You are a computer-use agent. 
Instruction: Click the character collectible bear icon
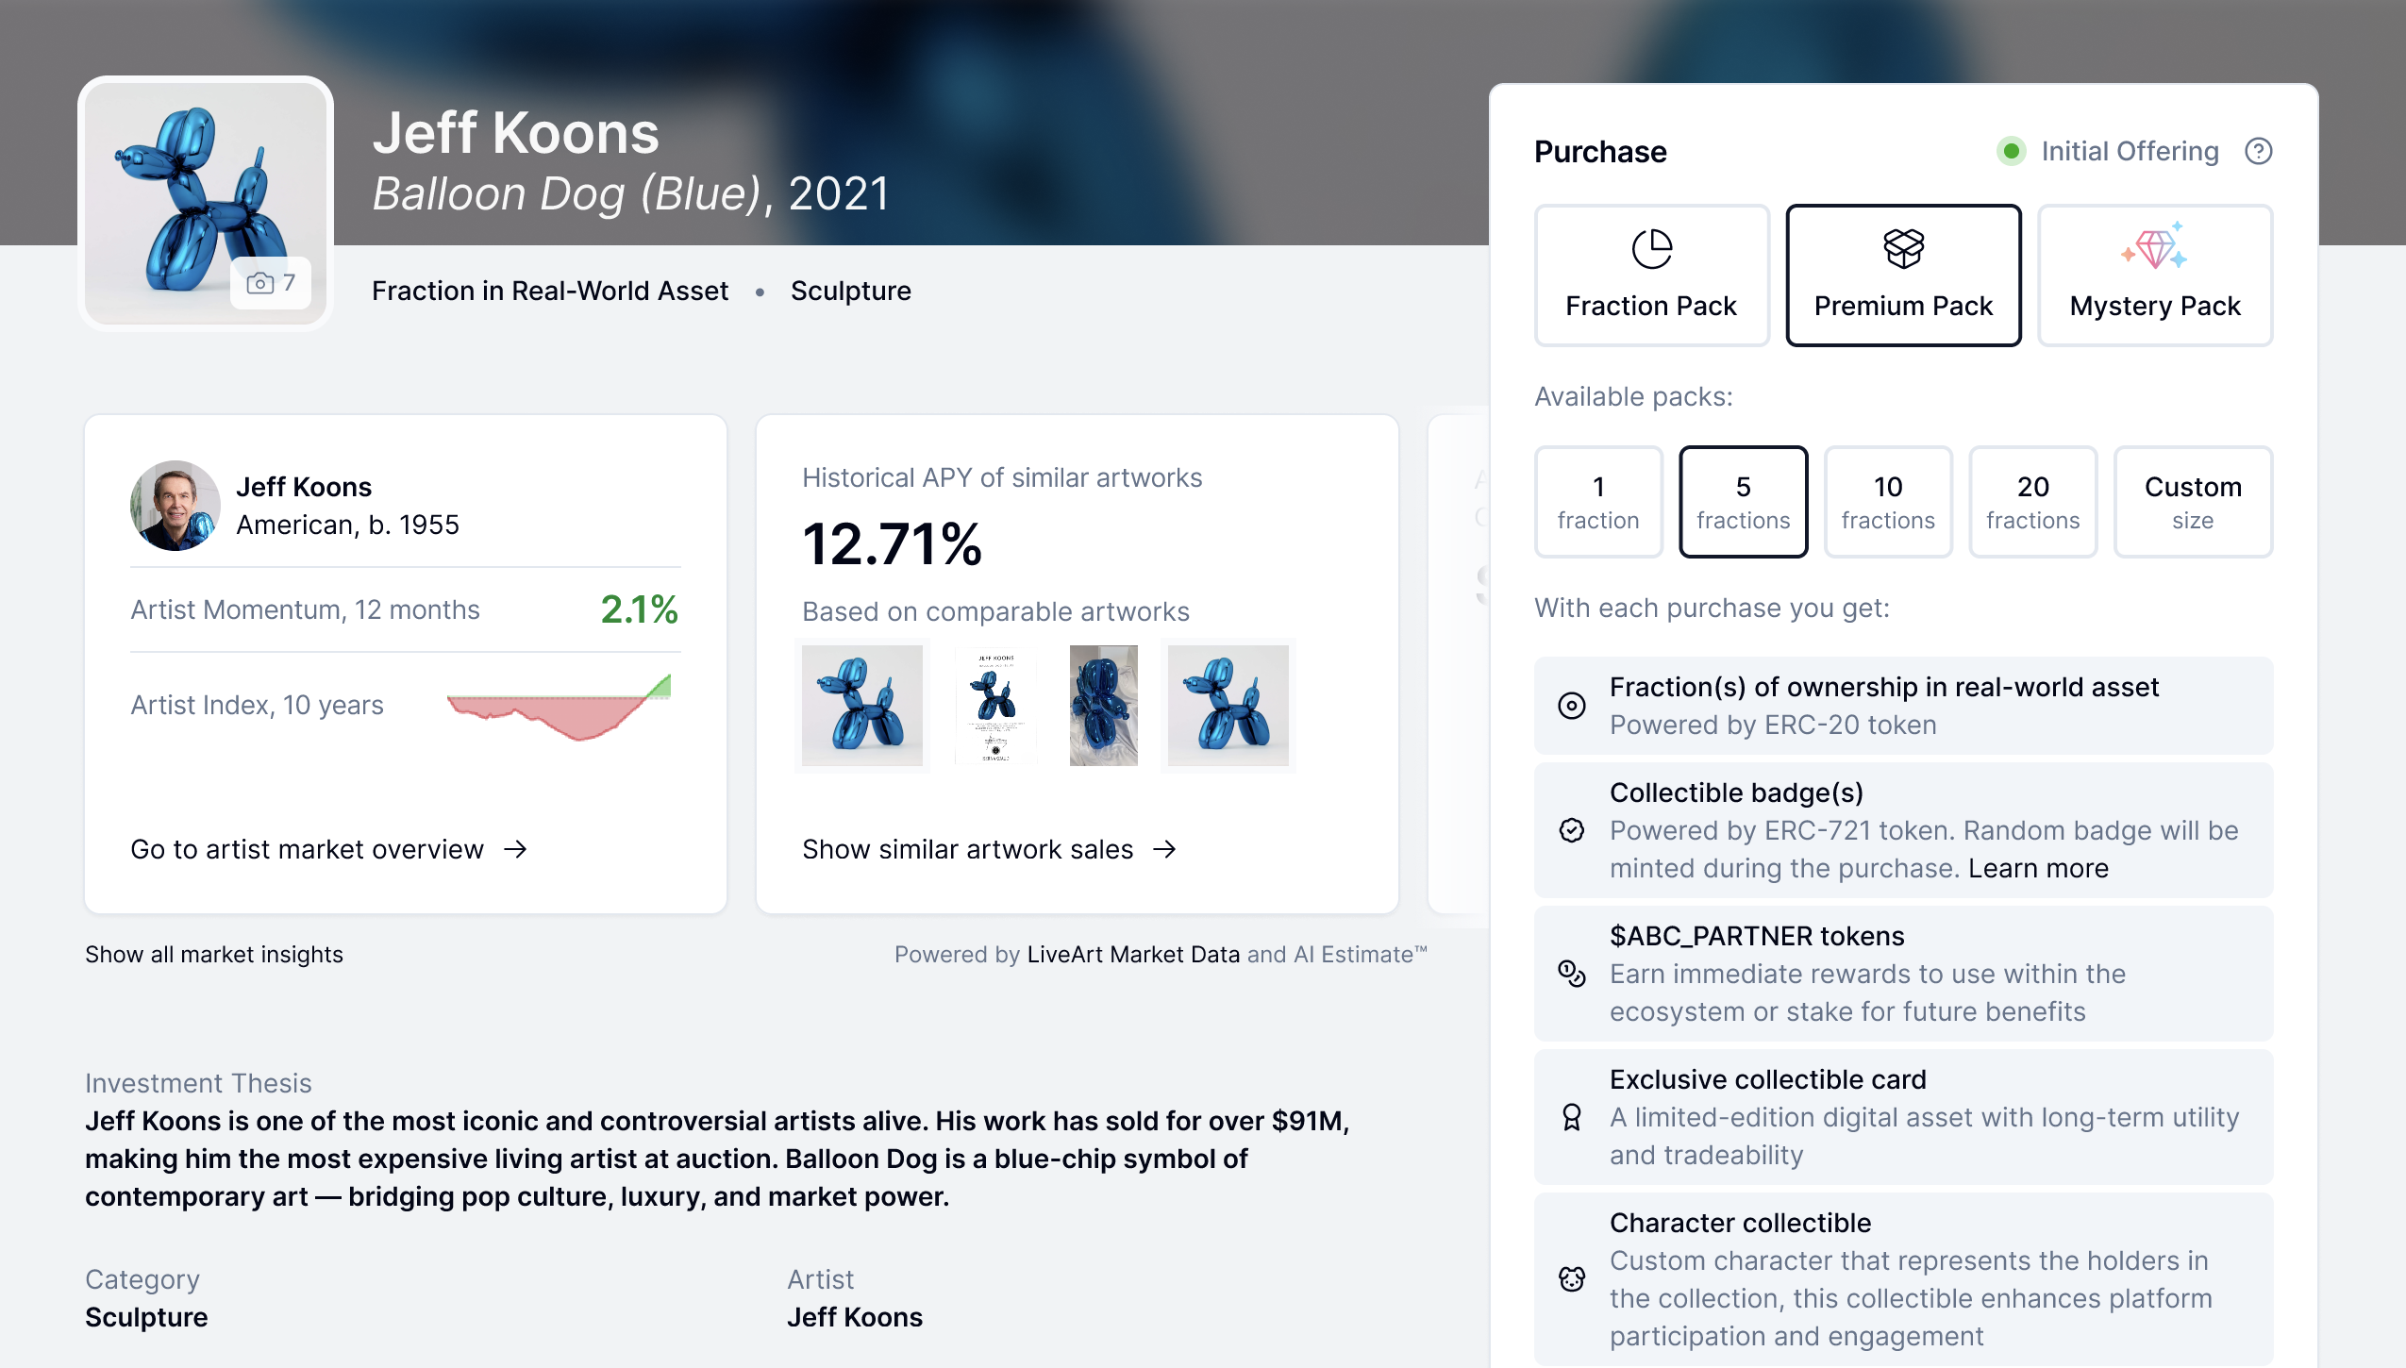pos(1572,1279)
